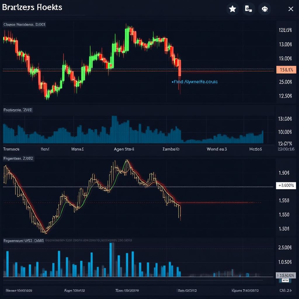Click the 13,00% price axis label
The image size is (299, 299).
pyautogui.click(x=286, y=44)
